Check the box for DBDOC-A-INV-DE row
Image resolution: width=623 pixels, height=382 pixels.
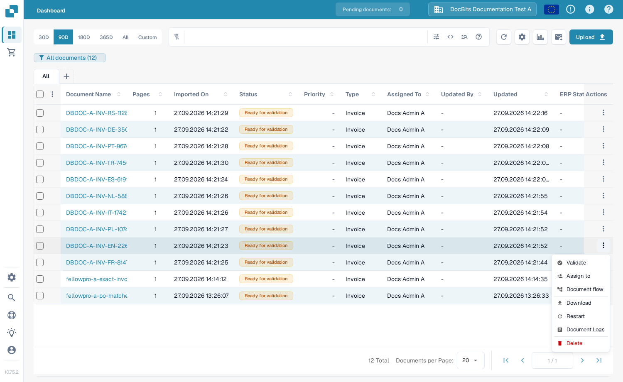click(x=40, y=130)
